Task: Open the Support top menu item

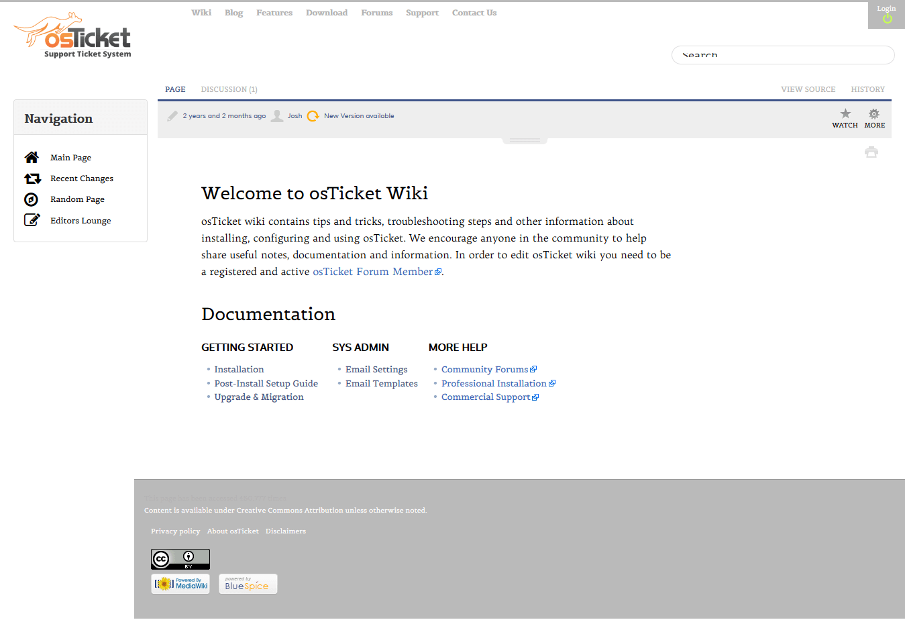Action: [x=422, y=13]
